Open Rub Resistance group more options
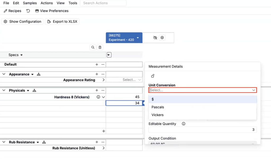271x159 pixels. [x=103, y=142]
